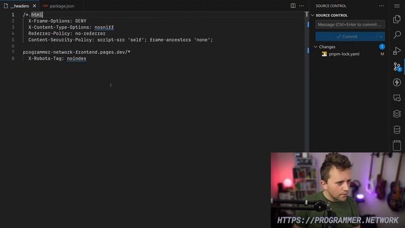Open the lightning bolt extension icon
The image size is (405, 228).
pos(397,82)
